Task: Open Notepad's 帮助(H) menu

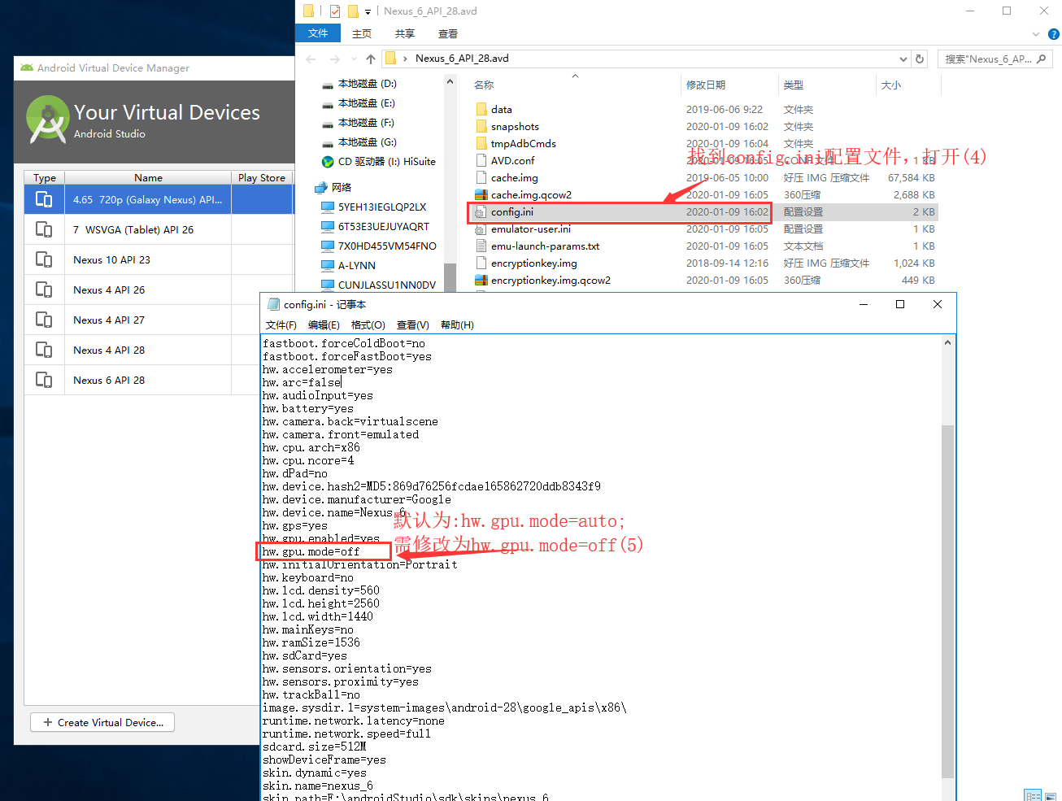Action: (x=457, y=324)
